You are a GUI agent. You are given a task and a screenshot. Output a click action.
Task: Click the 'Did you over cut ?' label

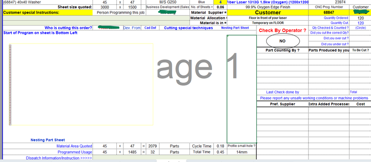(x=336, y=38)
